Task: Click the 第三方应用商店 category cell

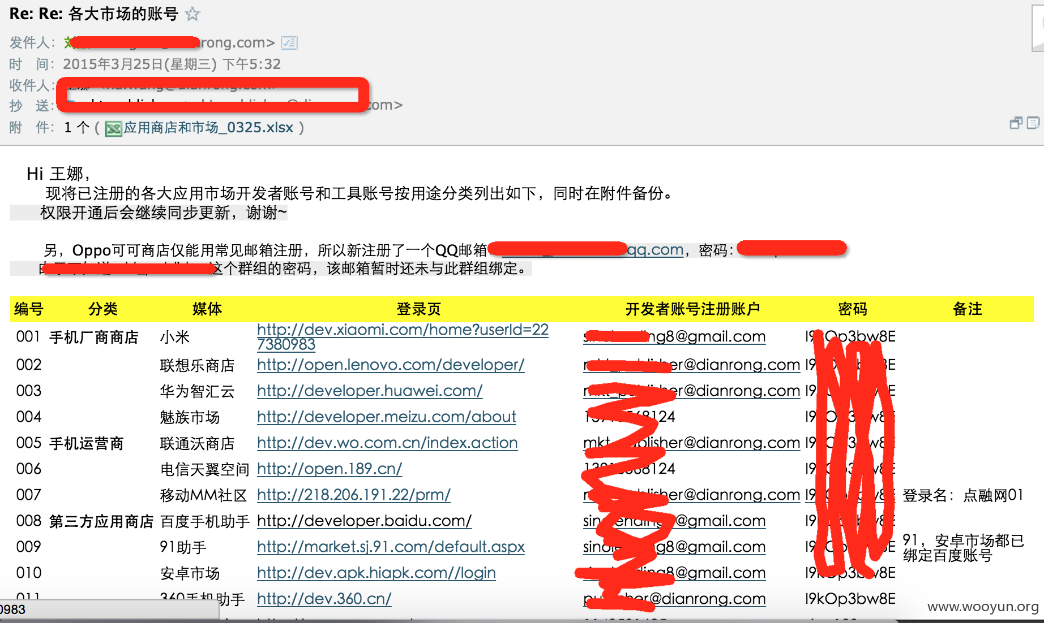Action: [101, 521]
